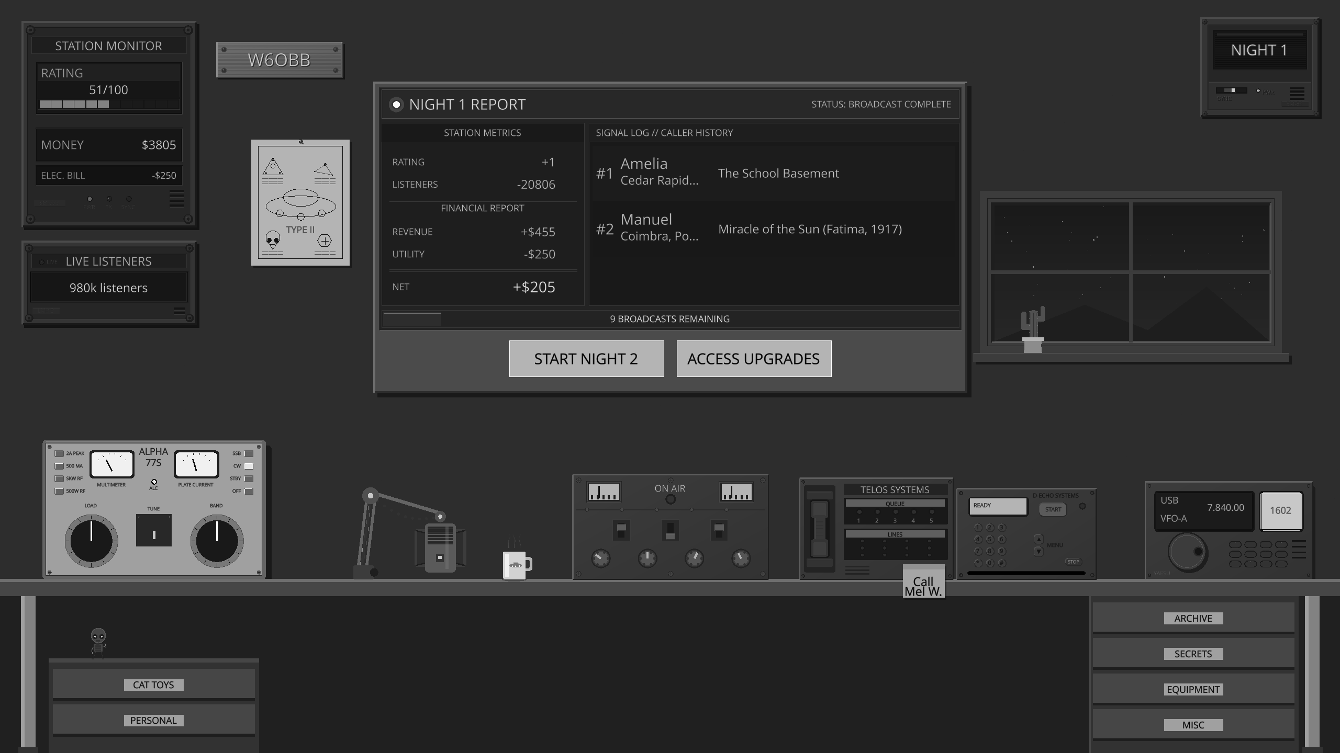Flip the ON AIR switch on the mixer
Viewport: 1340px width, 753px height.
(670, 530)
